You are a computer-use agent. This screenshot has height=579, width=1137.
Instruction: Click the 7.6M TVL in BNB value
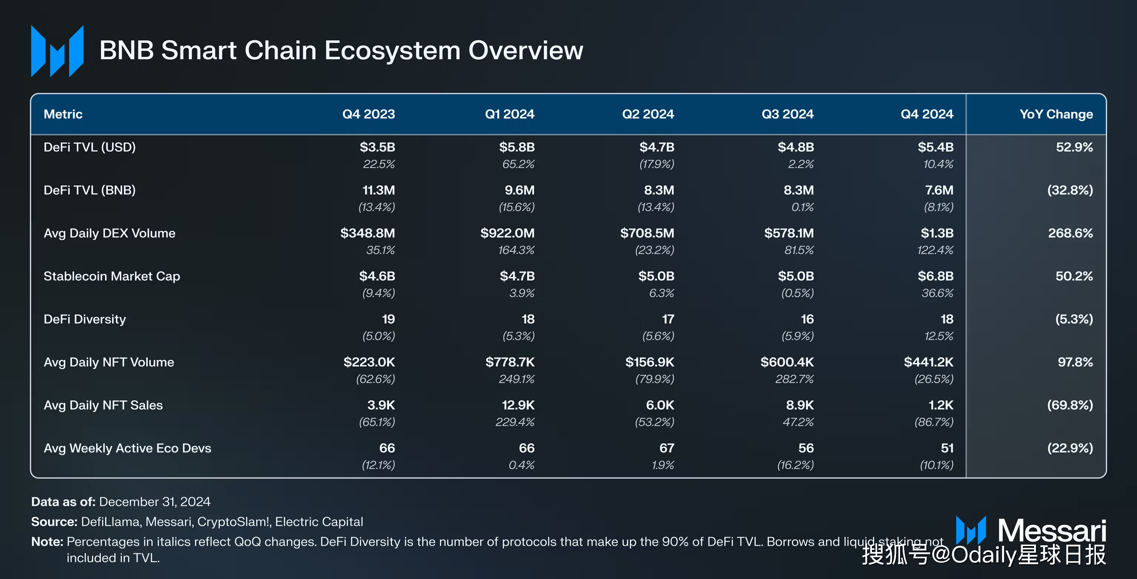pyautogui.click(x=939, y=190)
